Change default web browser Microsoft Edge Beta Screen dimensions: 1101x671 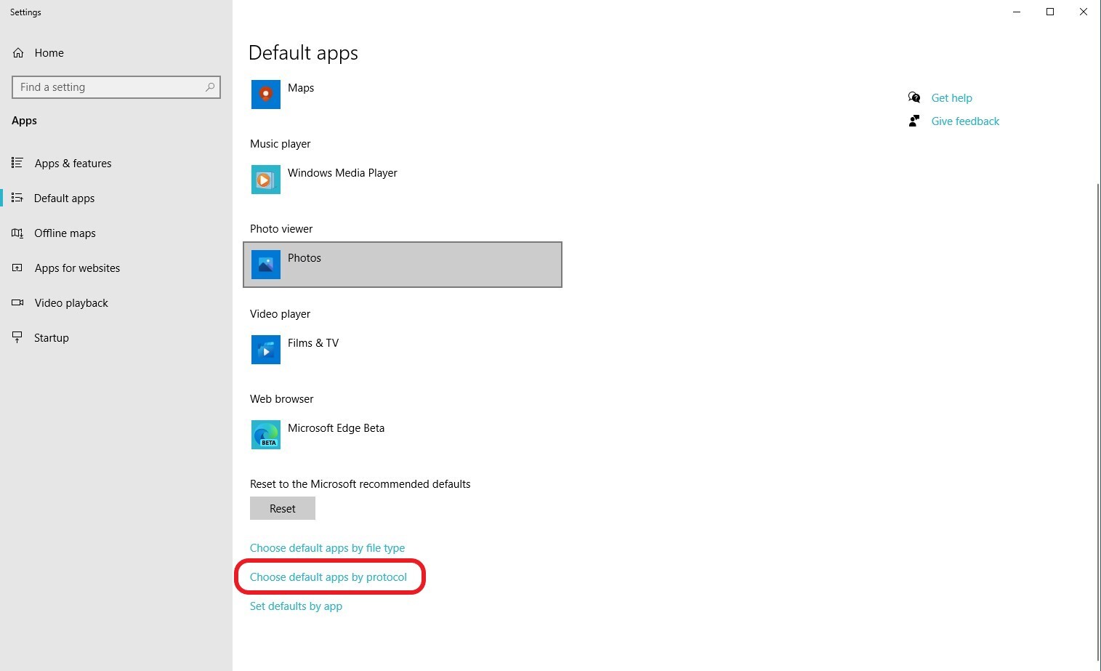(x=403, y=435)
